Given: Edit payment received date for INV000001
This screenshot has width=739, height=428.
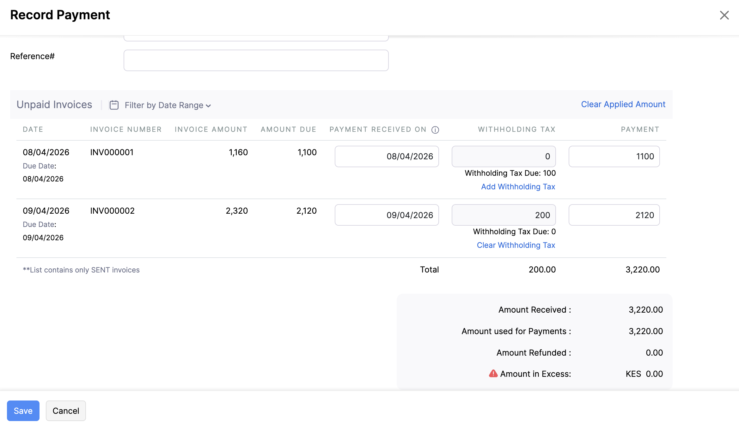Looking at the screenshot, I should [387, 156].
